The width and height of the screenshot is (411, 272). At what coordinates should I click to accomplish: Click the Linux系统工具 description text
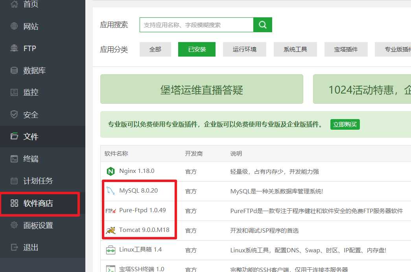308,250
